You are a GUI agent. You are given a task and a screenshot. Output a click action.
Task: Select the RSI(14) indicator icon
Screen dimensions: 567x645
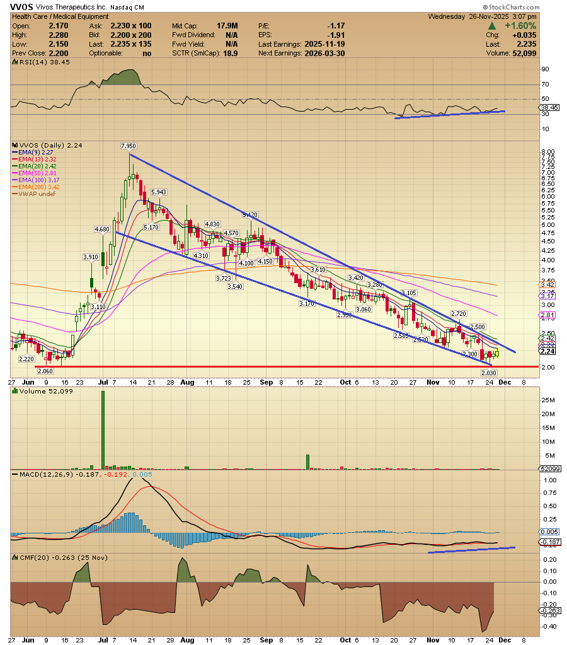[x=14, y=63]
